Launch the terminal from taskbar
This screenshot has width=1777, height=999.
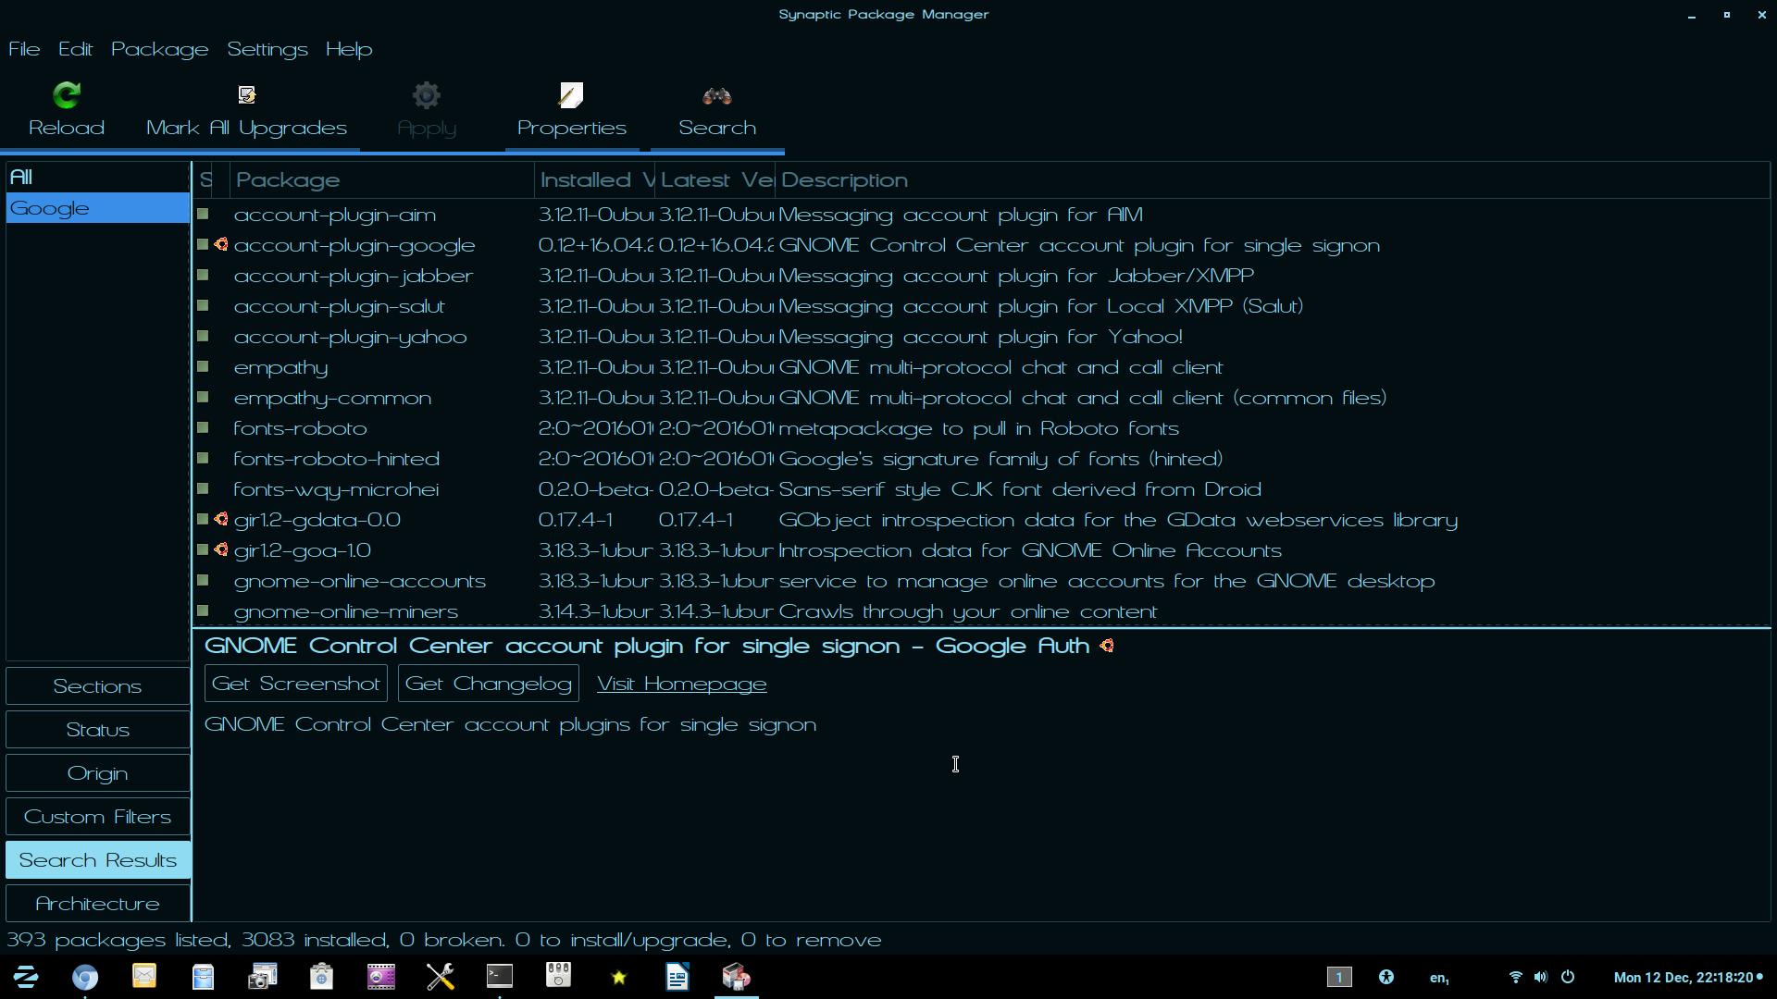(500, 977)
